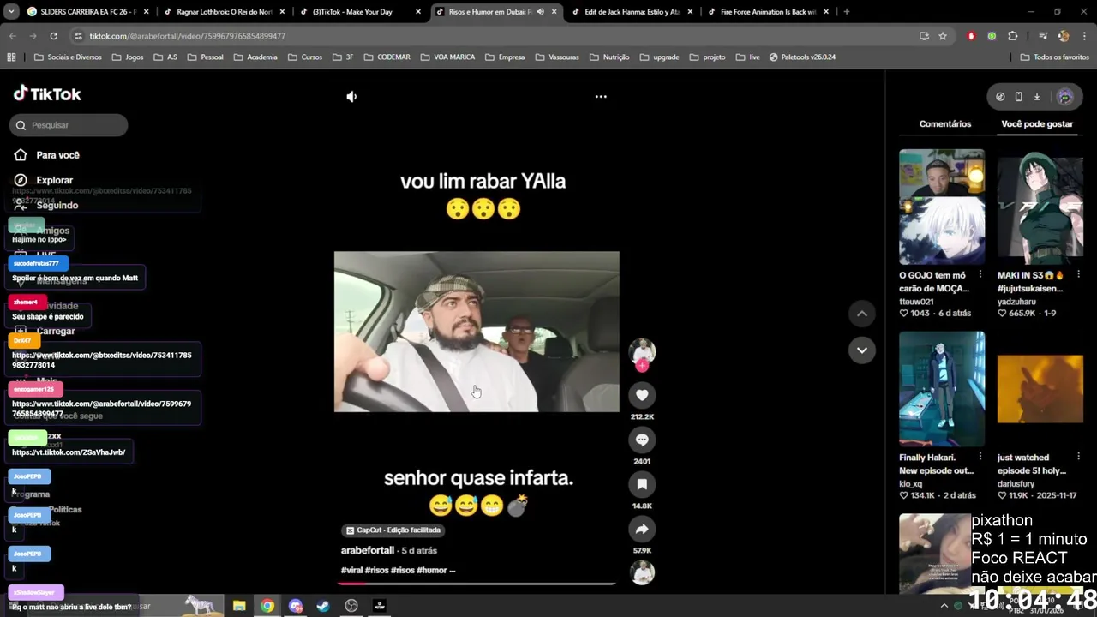Open Academia bookmark folder
The height and width of the screenshot is (617, 1097).
(255, 57)
